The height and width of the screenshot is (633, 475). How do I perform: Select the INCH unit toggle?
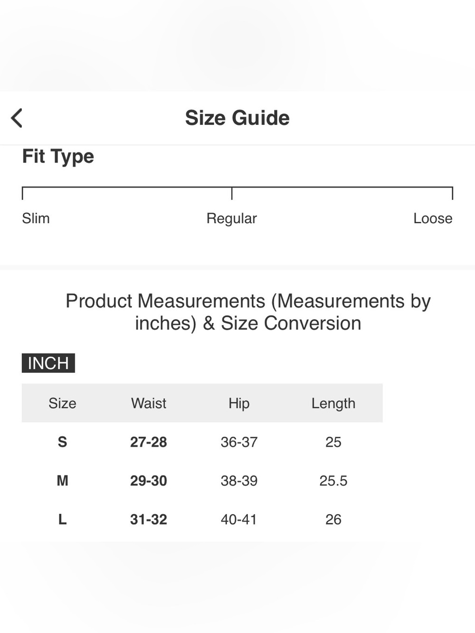click(x=48, y=363)
